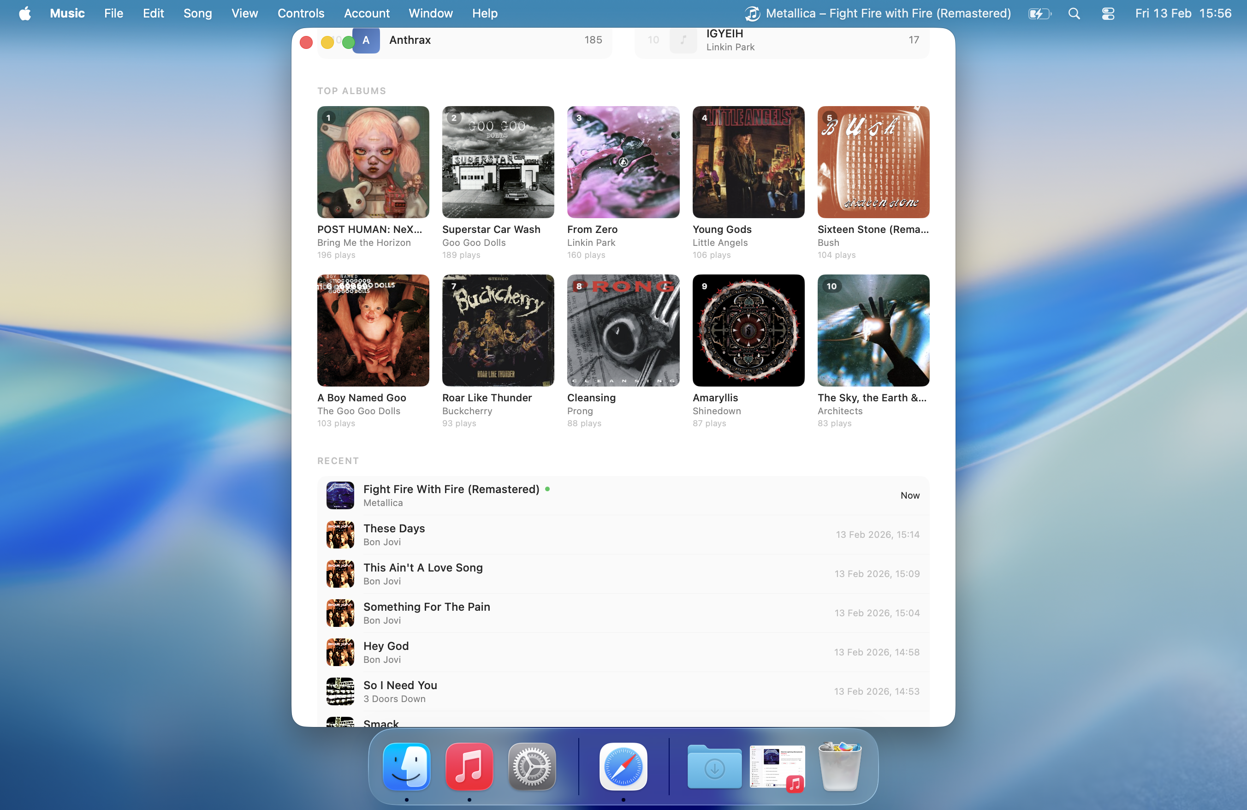The width and height of the screenshot is (1247, 810).
Task: Open the Song menu
Action: click(x=197, y=13)
